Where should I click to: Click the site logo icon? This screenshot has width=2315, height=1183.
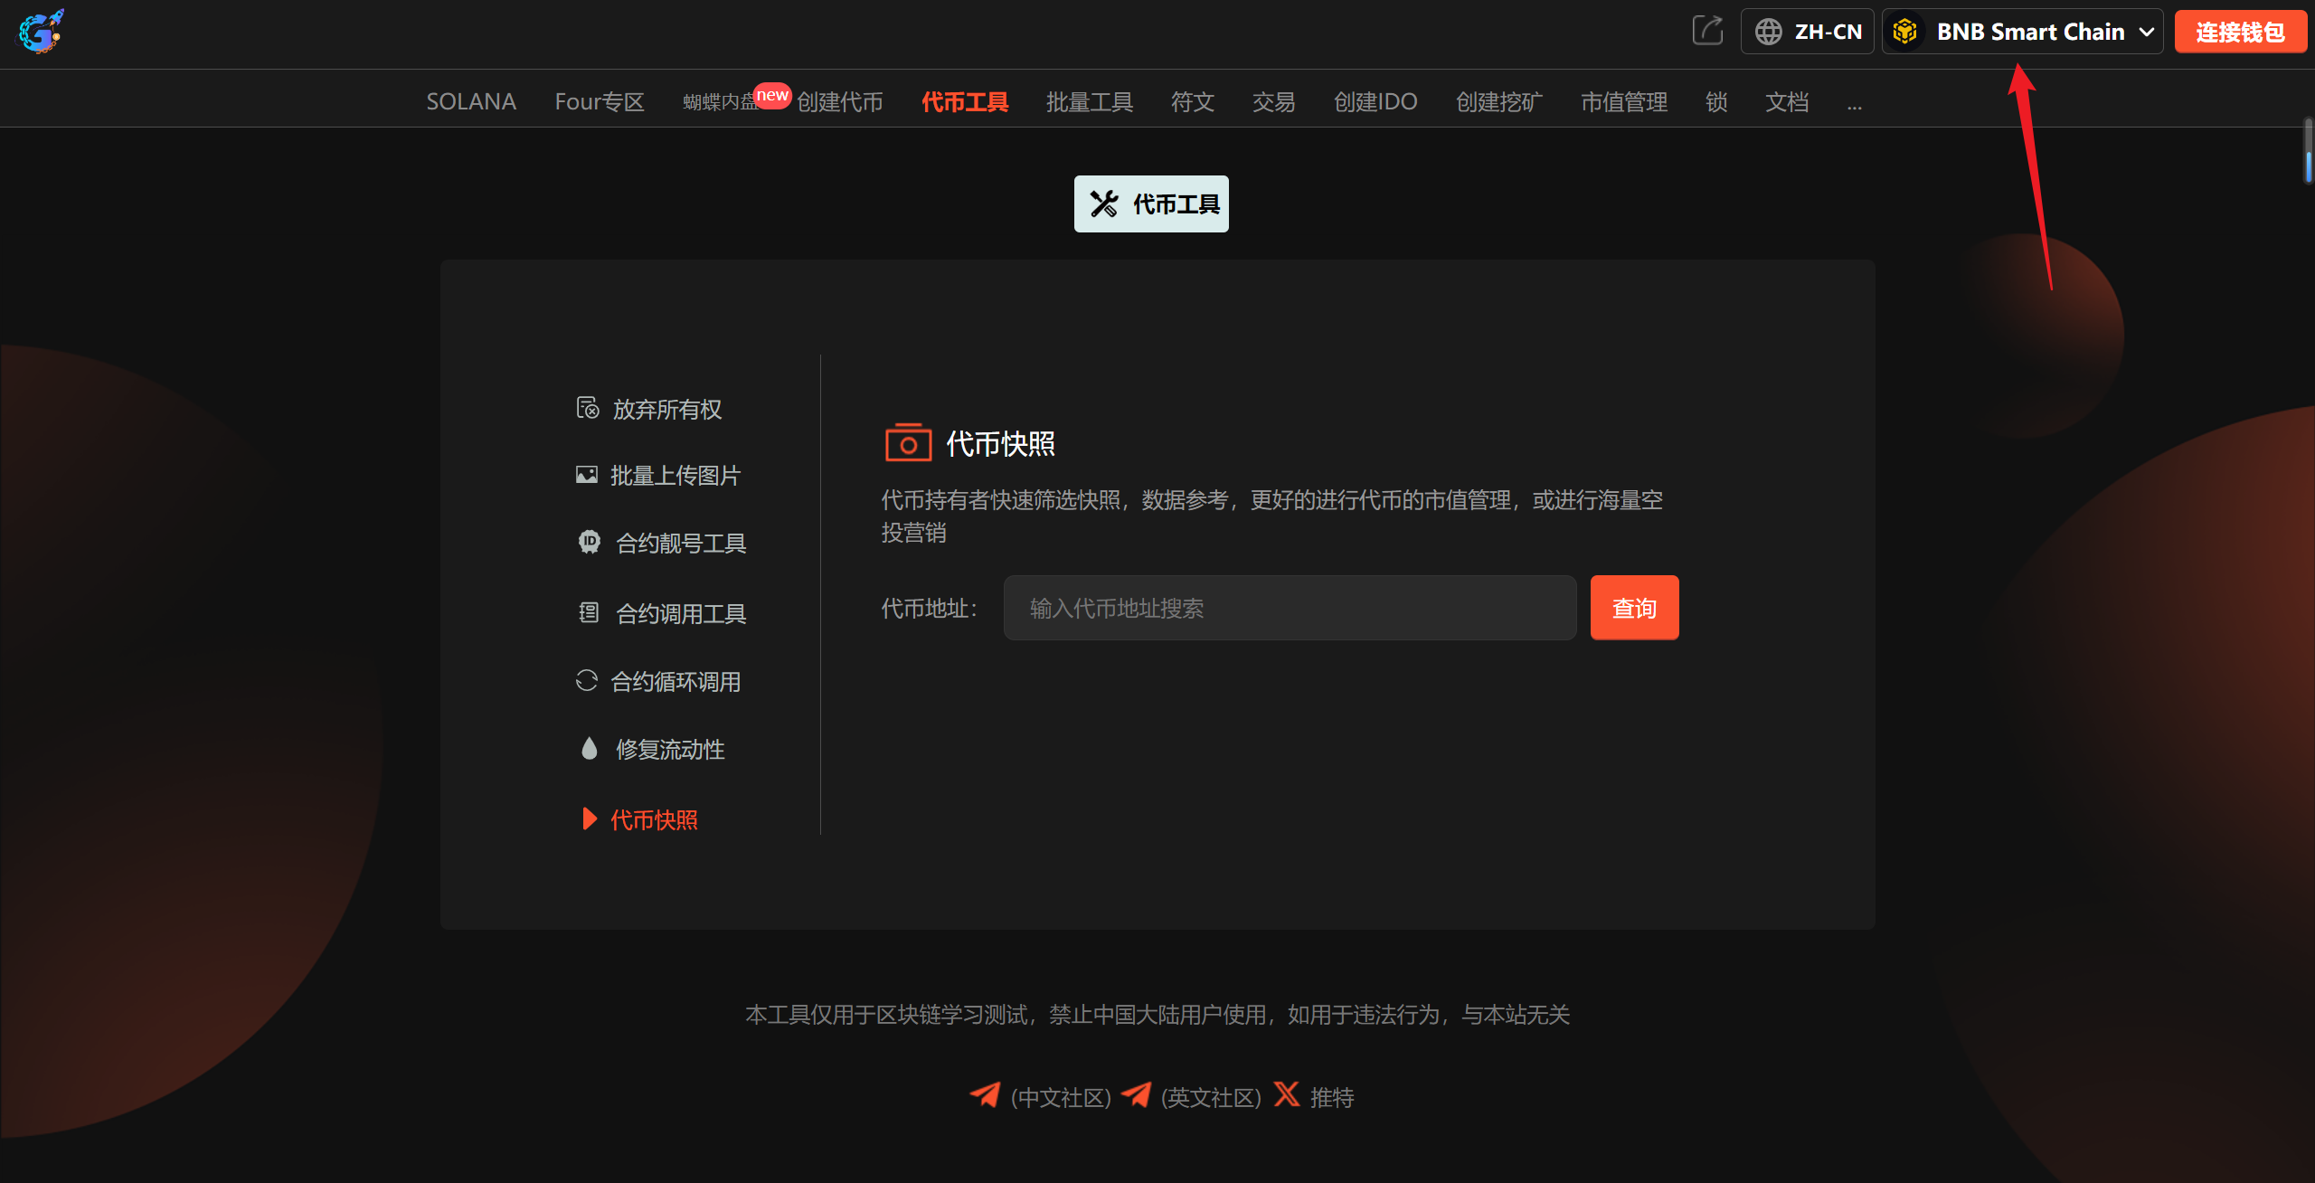[x=41, y=32]
